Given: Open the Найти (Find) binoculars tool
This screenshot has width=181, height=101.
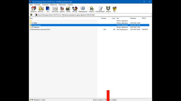Looking at the screenshot, I should (x=68, y=9).
